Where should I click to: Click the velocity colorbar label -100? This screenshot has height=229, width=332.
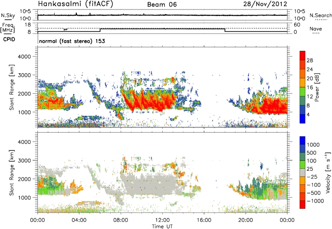(314, 185)
